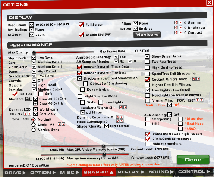Lower Cockpit Mirrors Max count
214x177 pixels.
194,79
